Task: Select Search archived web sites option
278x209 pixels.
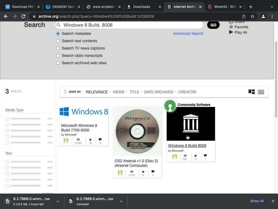Action: coord(58,63)
